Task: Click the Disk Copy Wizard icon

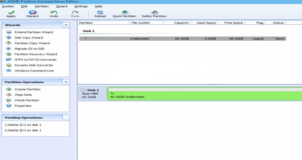Action: (x=9, y=38)
